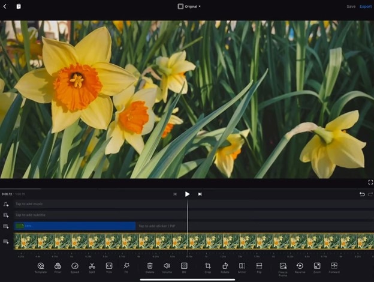374x282 pixels.
Task: Open the Template tool
Action: click(x=41, y=268)
